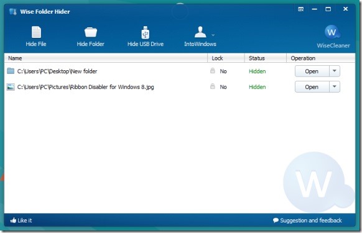
Task: Click the Wise Folder Hider app icon in the title
Action: pos(13,12)
